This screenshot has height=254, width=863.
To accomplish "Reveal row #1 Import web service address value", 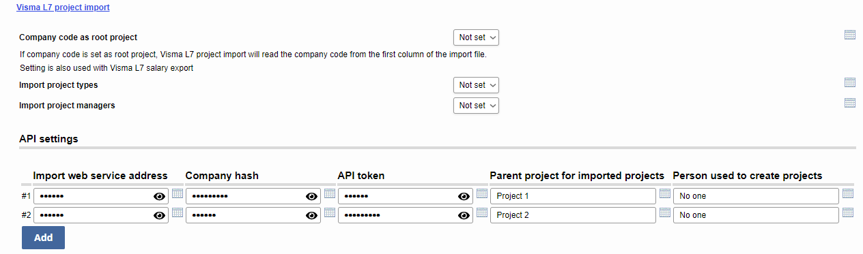I will pyautogui.click(x=160, y=196).
